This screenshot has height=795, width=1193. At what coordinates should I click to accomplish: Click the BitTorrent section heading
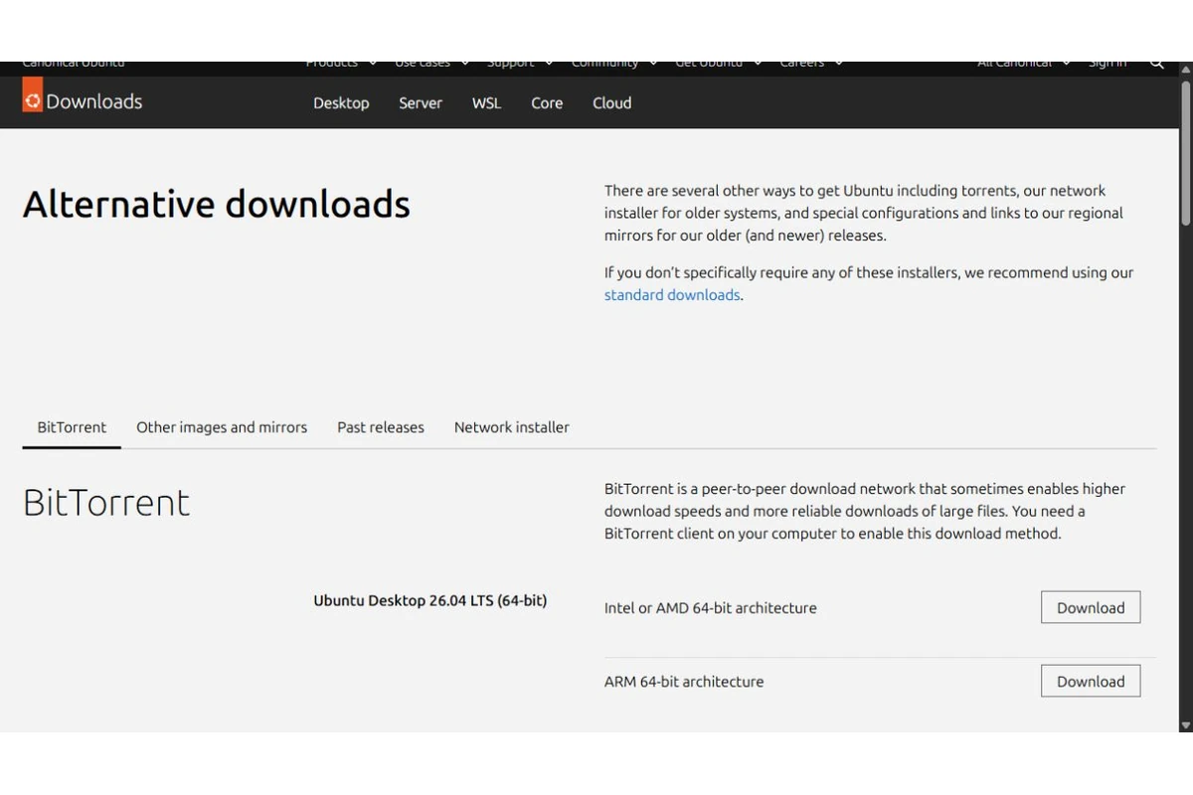[x=106, y=503]
